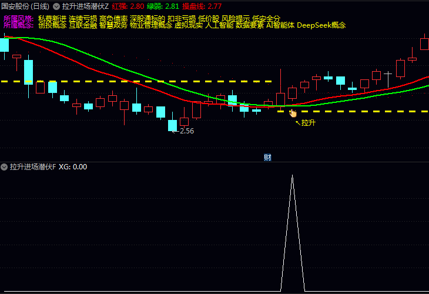Click the 私募新进 style tag
Image resolution: width=429 pixels, height=294 pixels.
coord(52,19)
